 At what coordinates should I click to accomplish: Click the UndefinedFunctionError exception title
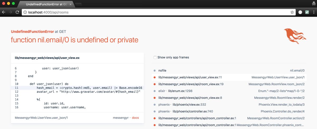tap(32, 32)
